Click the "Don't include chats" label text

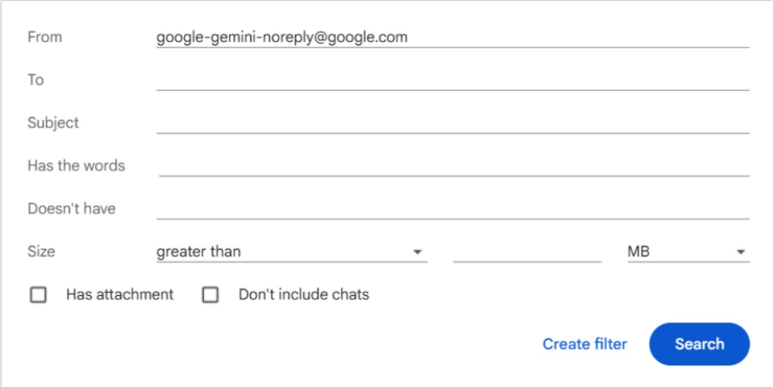click(x=303, y=295)
